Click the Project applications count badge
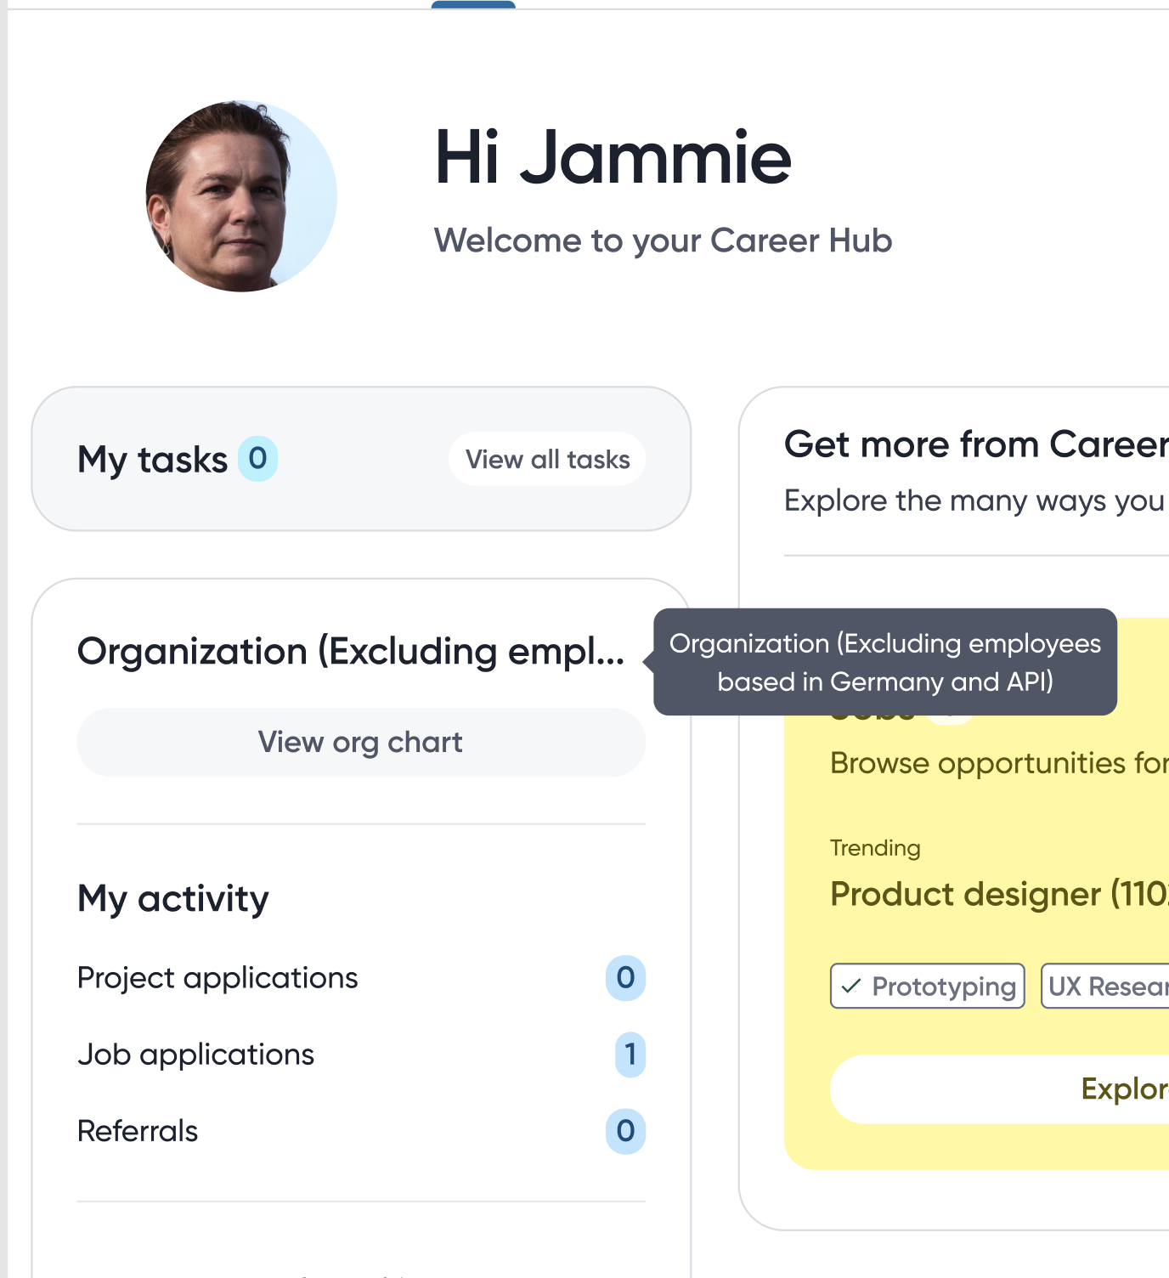1169x1278 pixels. point(625,978)
